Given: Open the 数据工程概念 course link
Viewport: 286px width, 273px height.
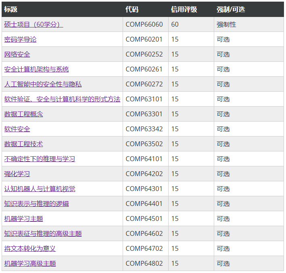Looking at the screenshot, I should (x=23, y=114).
